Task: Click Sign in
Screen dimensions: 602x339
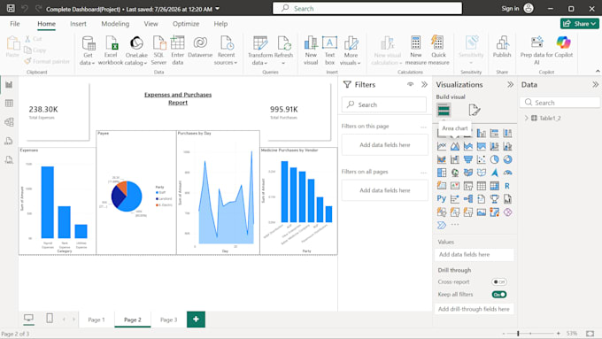Action: tap(510, 9)
